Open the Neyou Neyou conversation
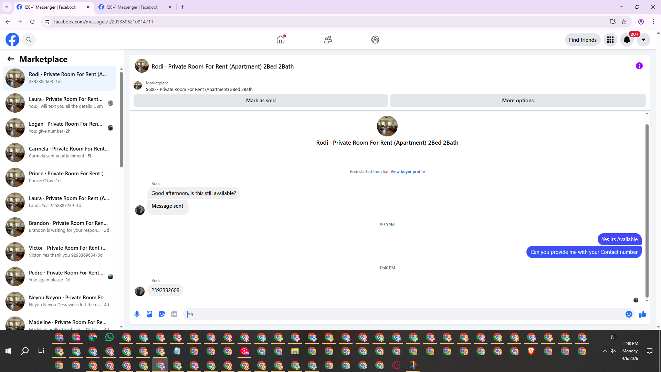 pos(59,301)
